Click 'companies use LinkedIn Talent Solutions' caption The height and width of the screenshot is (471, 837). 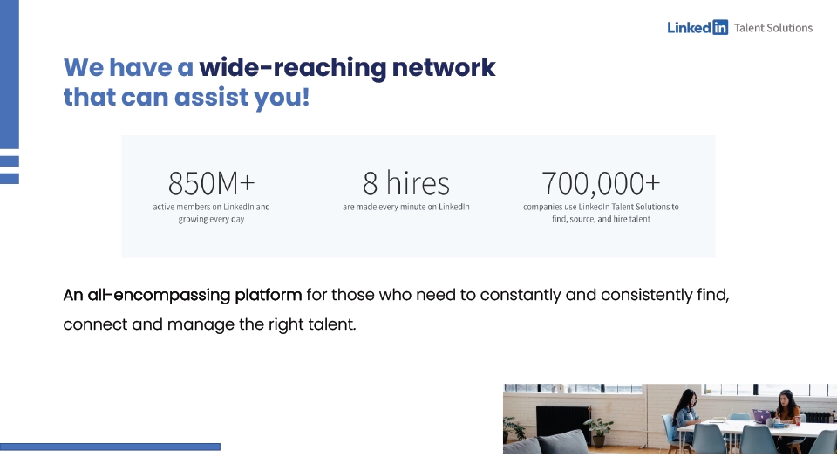pos(601,213)
